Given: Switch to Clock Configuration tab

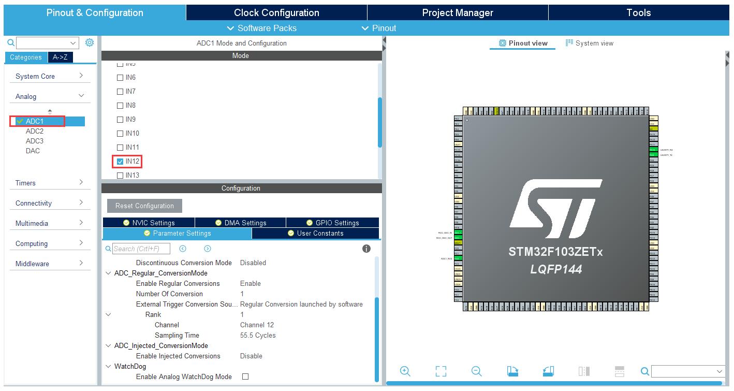Looking at the screenshot, I should 276,12.
